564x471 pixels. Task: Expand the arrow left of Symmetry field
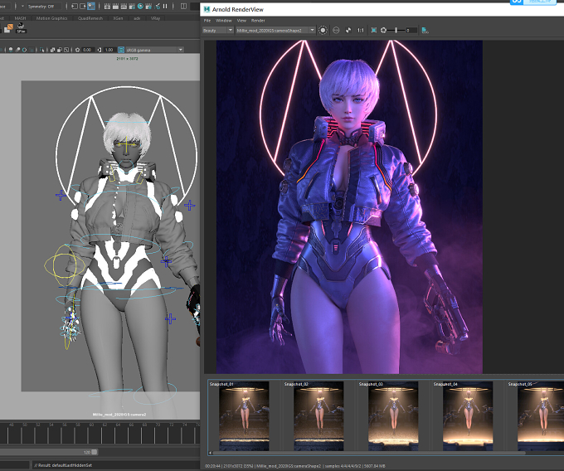point(22,7)
